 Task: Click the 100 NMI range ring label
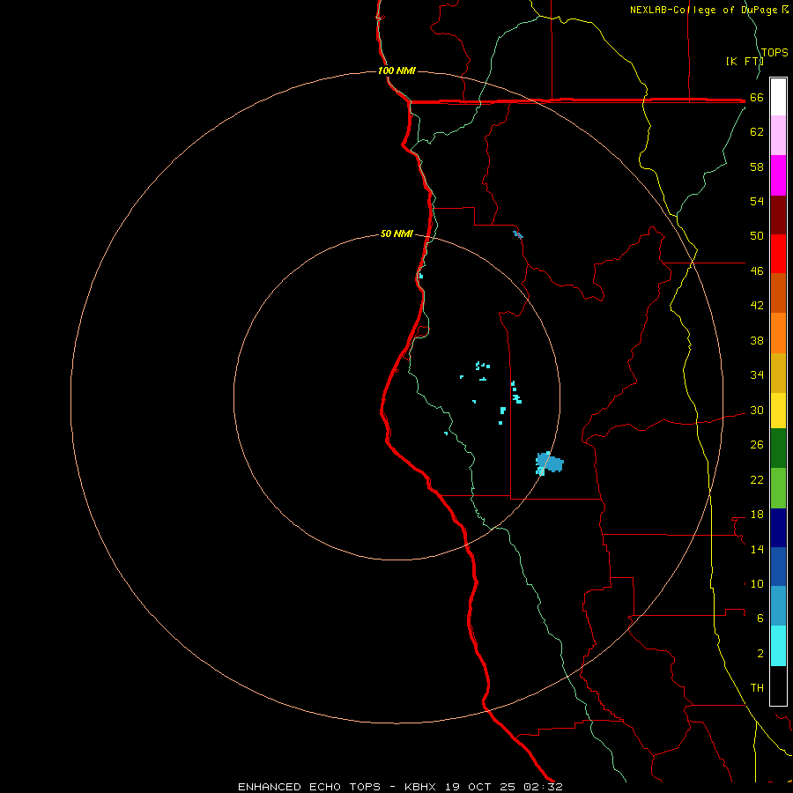coord(397,70)
